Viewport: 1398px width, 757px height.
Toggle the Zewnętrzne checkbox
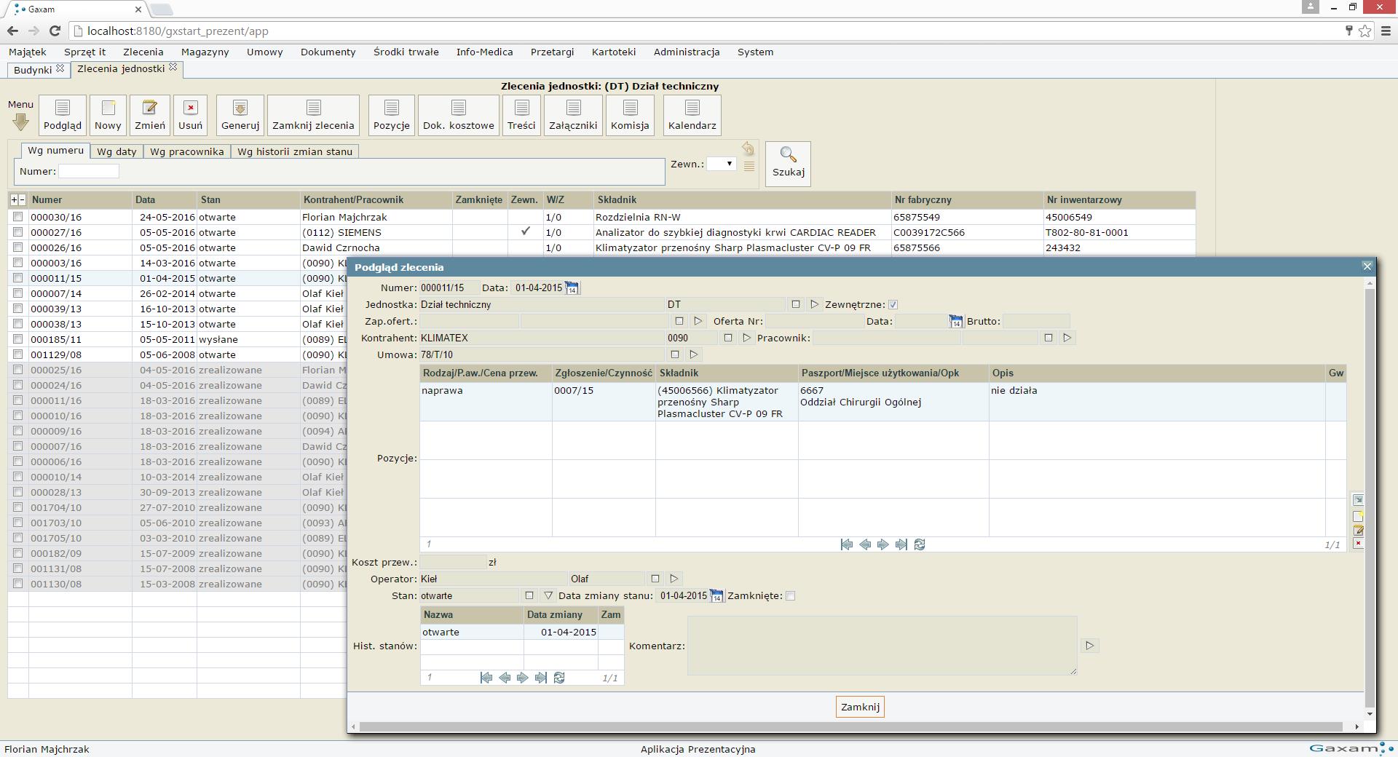click(893, 305)
